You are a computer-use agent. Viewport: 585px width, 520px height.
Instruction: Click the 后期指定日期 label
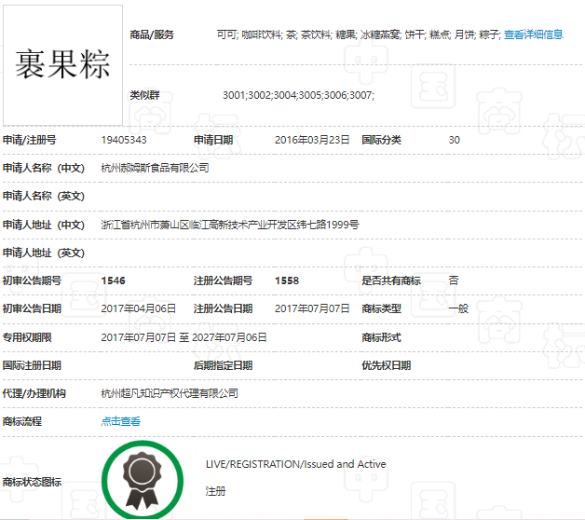point(224,365)
